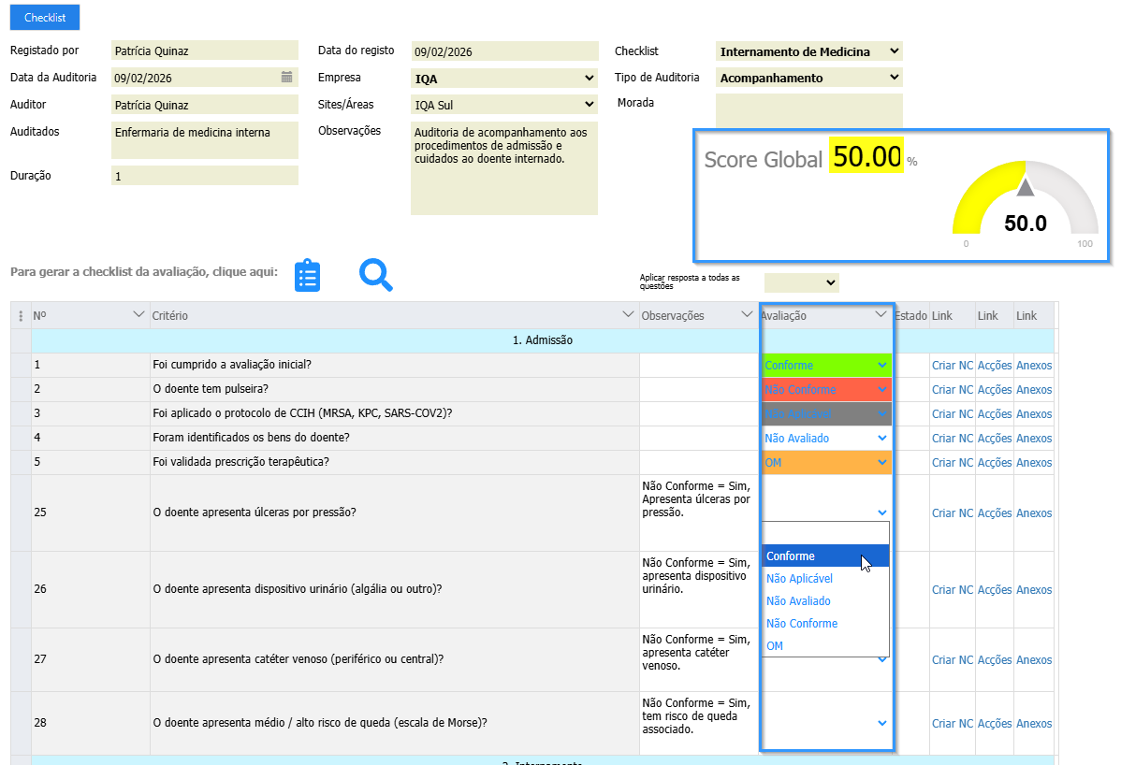Viewport: 1121px width, 765px height.
Task: Open the Não Aplicável evaluation dropdown in row 3
Action: coord(826,413)
